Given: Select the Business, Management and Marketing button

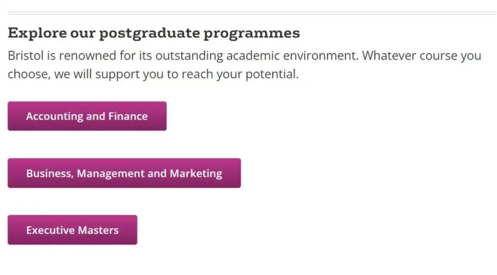Looking at the screenshot, I should pyautogui.click(x=124, y=173).
